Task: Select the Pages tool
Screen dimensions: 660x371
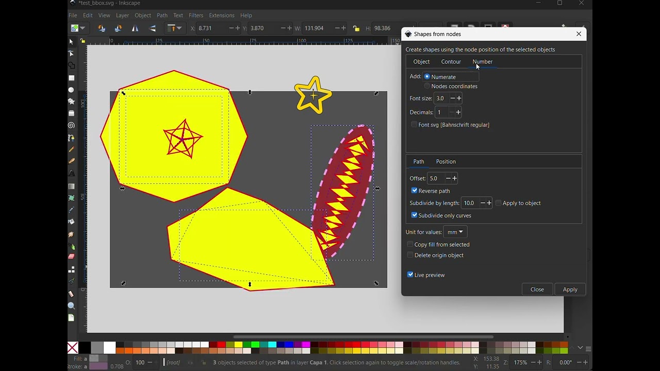Action: [72, 318]
